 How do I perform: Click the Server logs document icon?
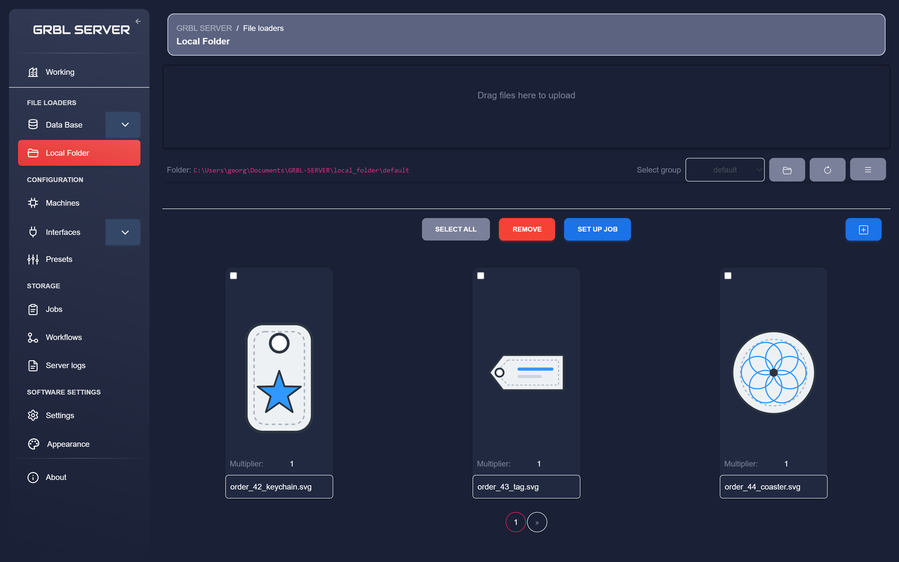point(33,365)
